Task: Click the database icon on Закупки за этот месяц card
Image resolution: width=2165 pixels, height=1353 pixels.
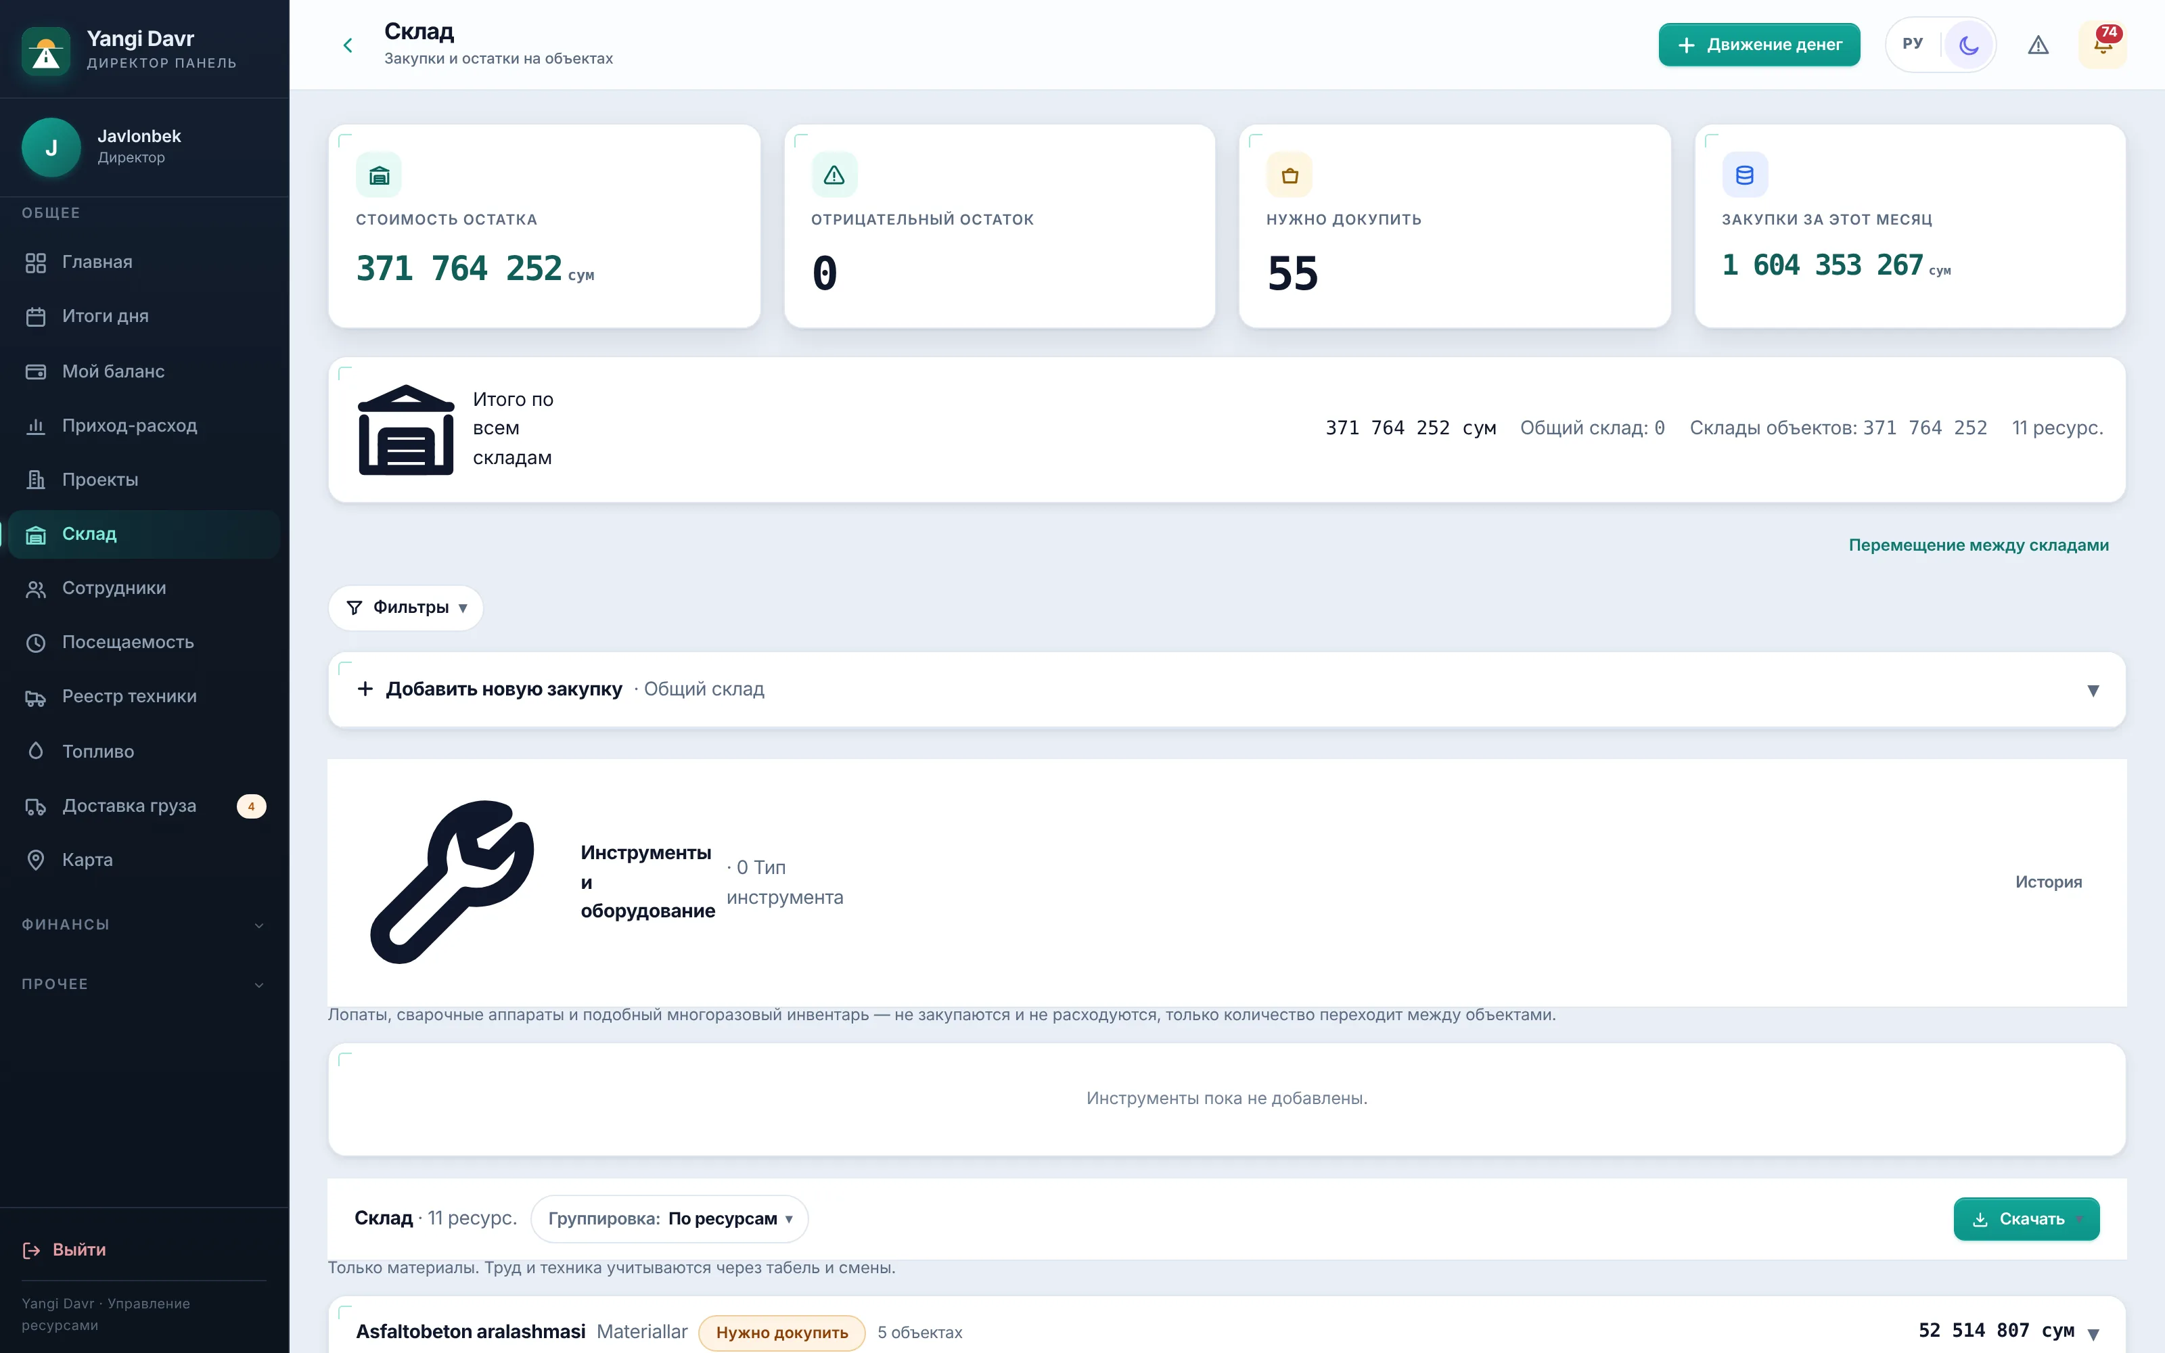Action: tap(1745, 175)
